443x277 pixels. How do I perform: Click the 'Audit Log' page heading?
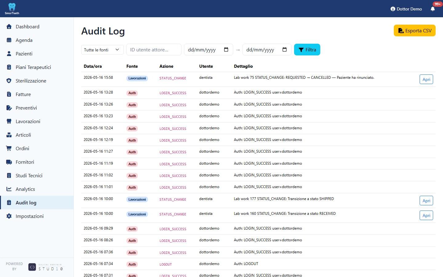pos(103,31)
